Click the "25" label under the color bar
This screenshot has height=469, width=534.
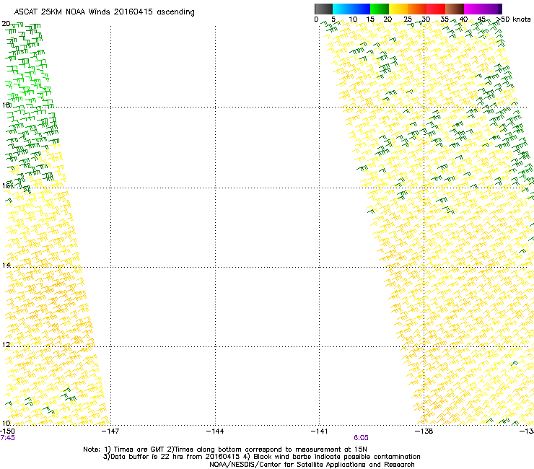pos(408,19)
